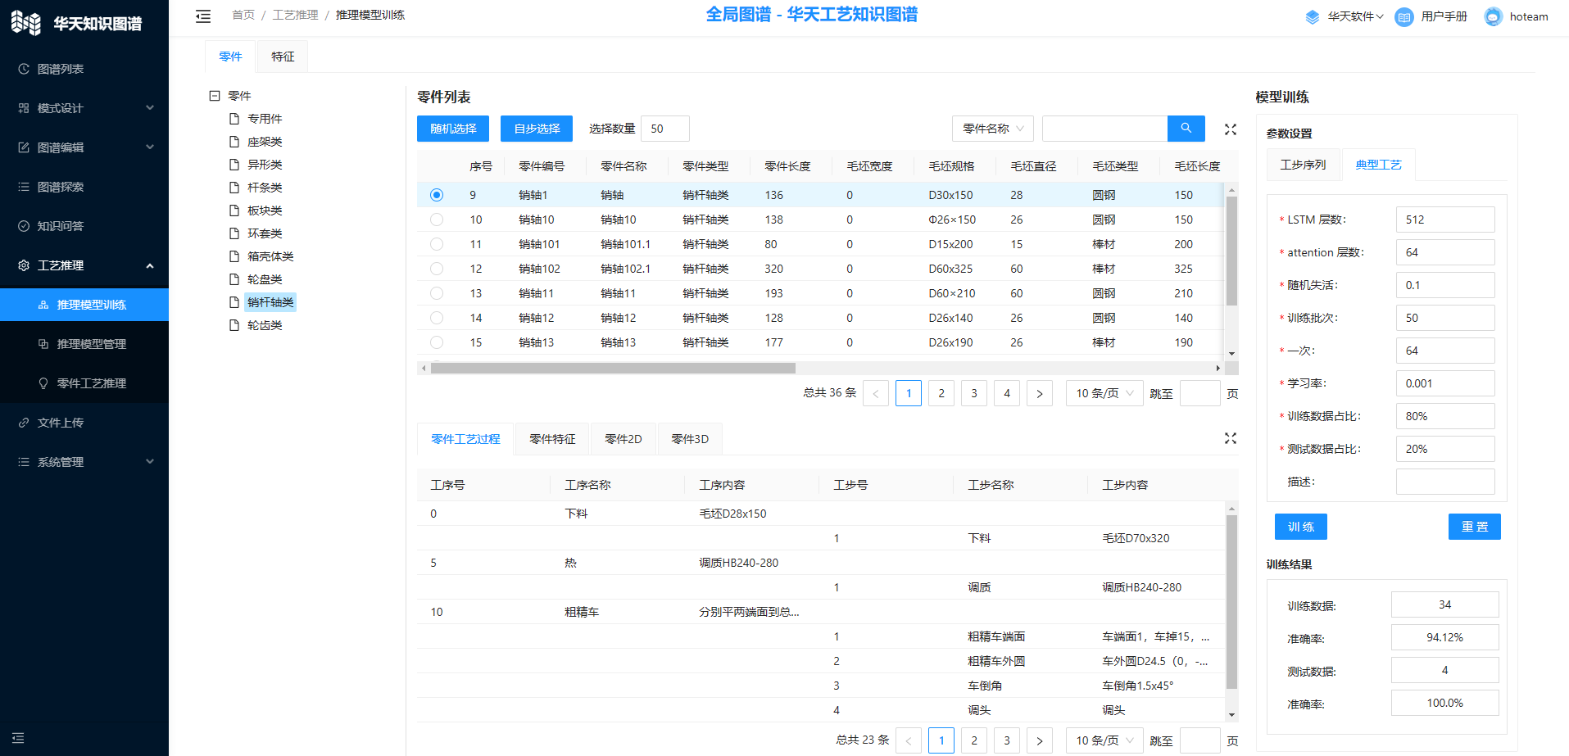This screenshot has height=756, width=1569.
Task: Select the radio button for row 销轴102
Action: pos(437,269)
